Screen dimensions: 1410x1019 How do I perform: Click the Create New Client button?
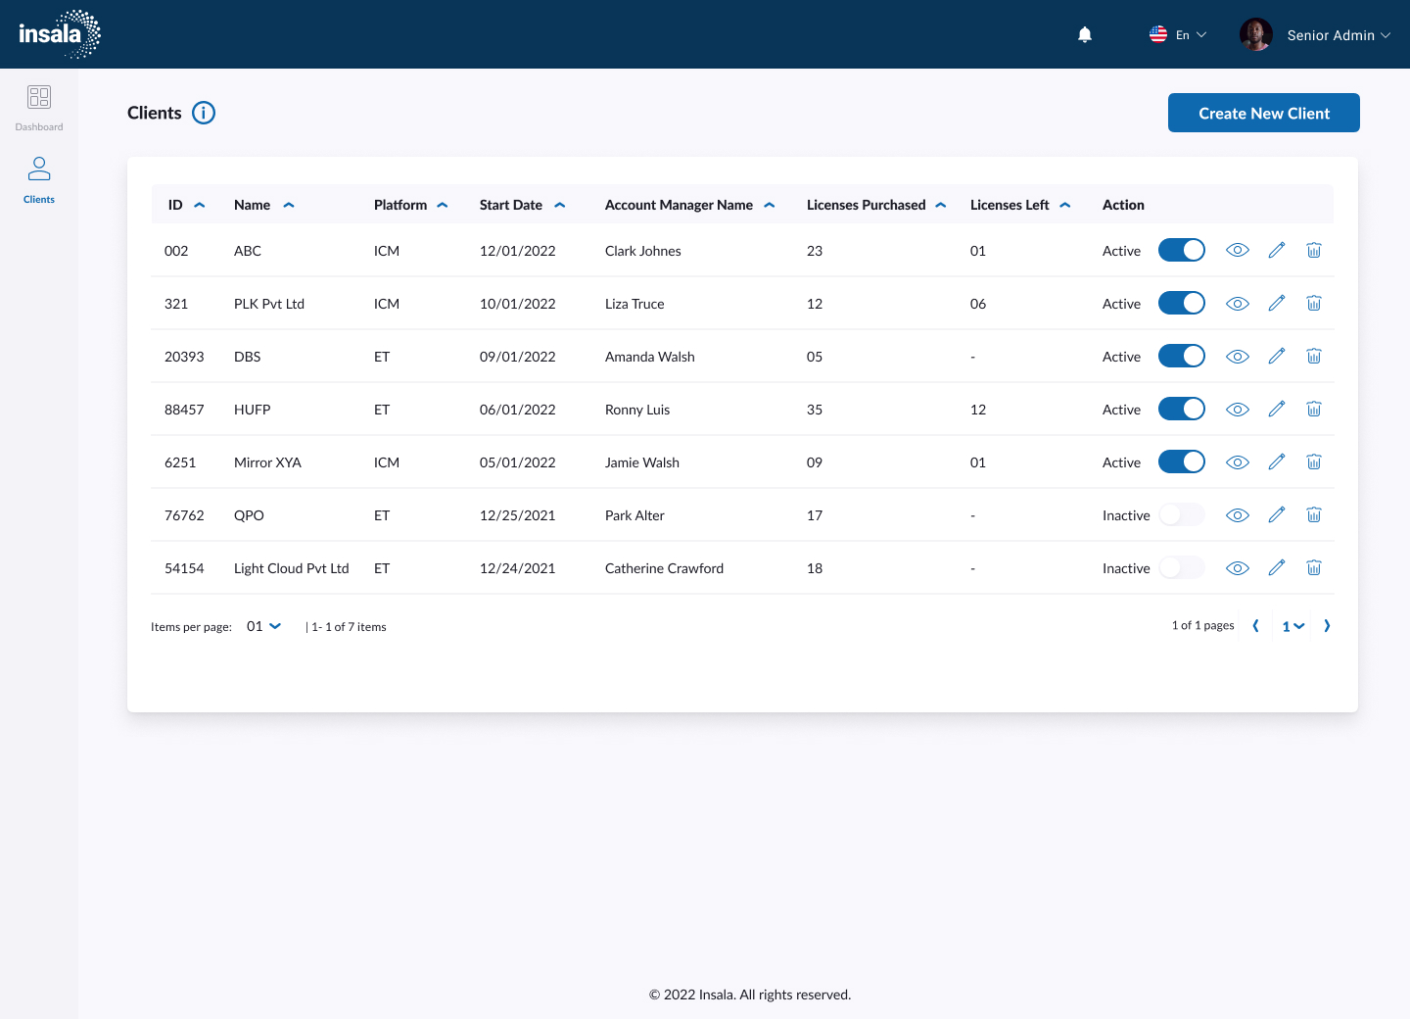(1263, 113)
